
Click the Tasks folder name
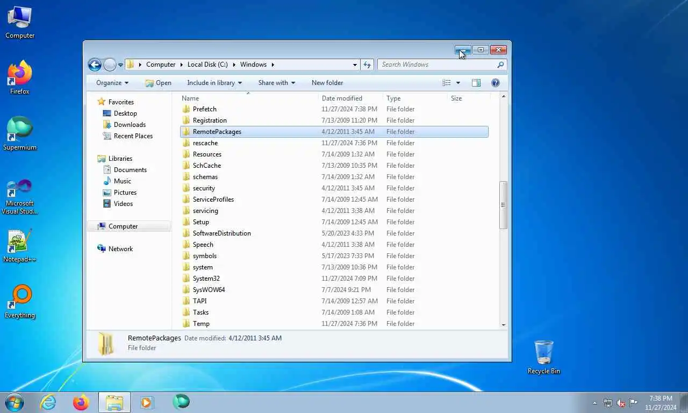click(201, 312)
